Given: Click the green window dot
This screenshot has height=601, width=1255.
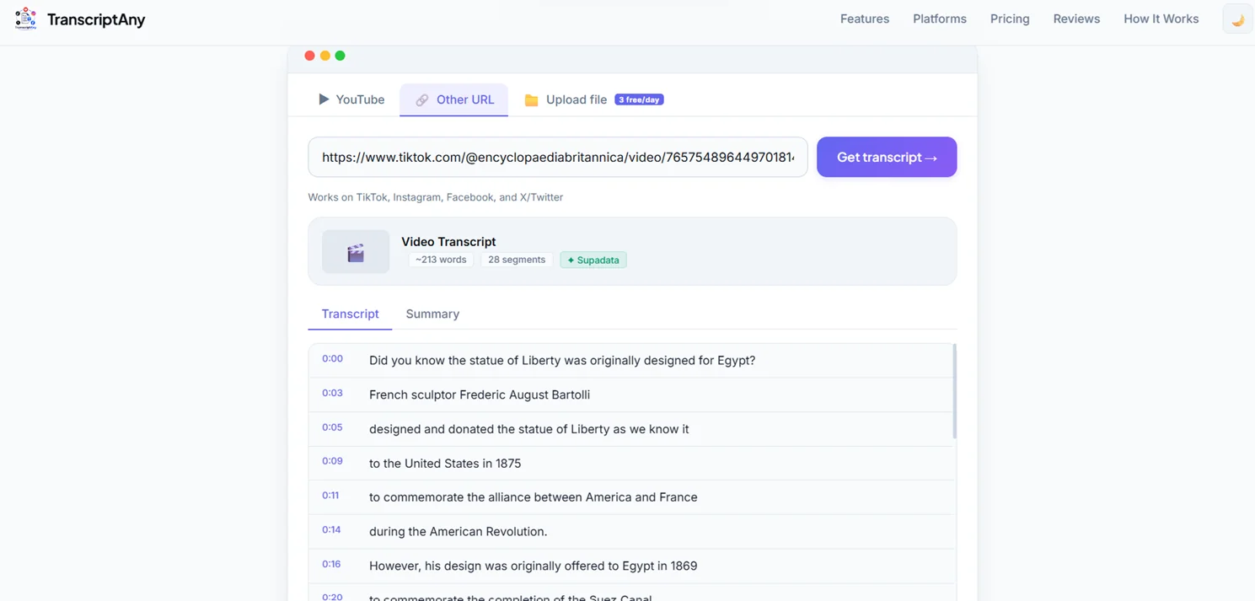Looking at the screenshot, I should [x=340, y=56].
